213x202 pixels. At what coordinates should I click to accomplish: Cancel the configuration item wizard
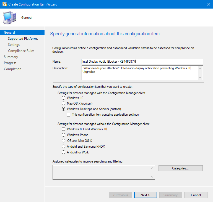tap(196, 195)
